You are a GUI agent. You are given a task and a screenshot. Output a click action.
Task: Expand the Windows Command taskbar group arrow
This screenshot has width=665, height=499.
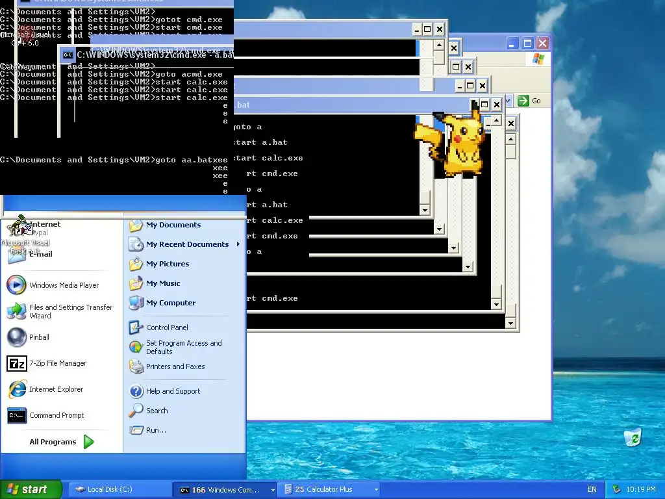273,490
